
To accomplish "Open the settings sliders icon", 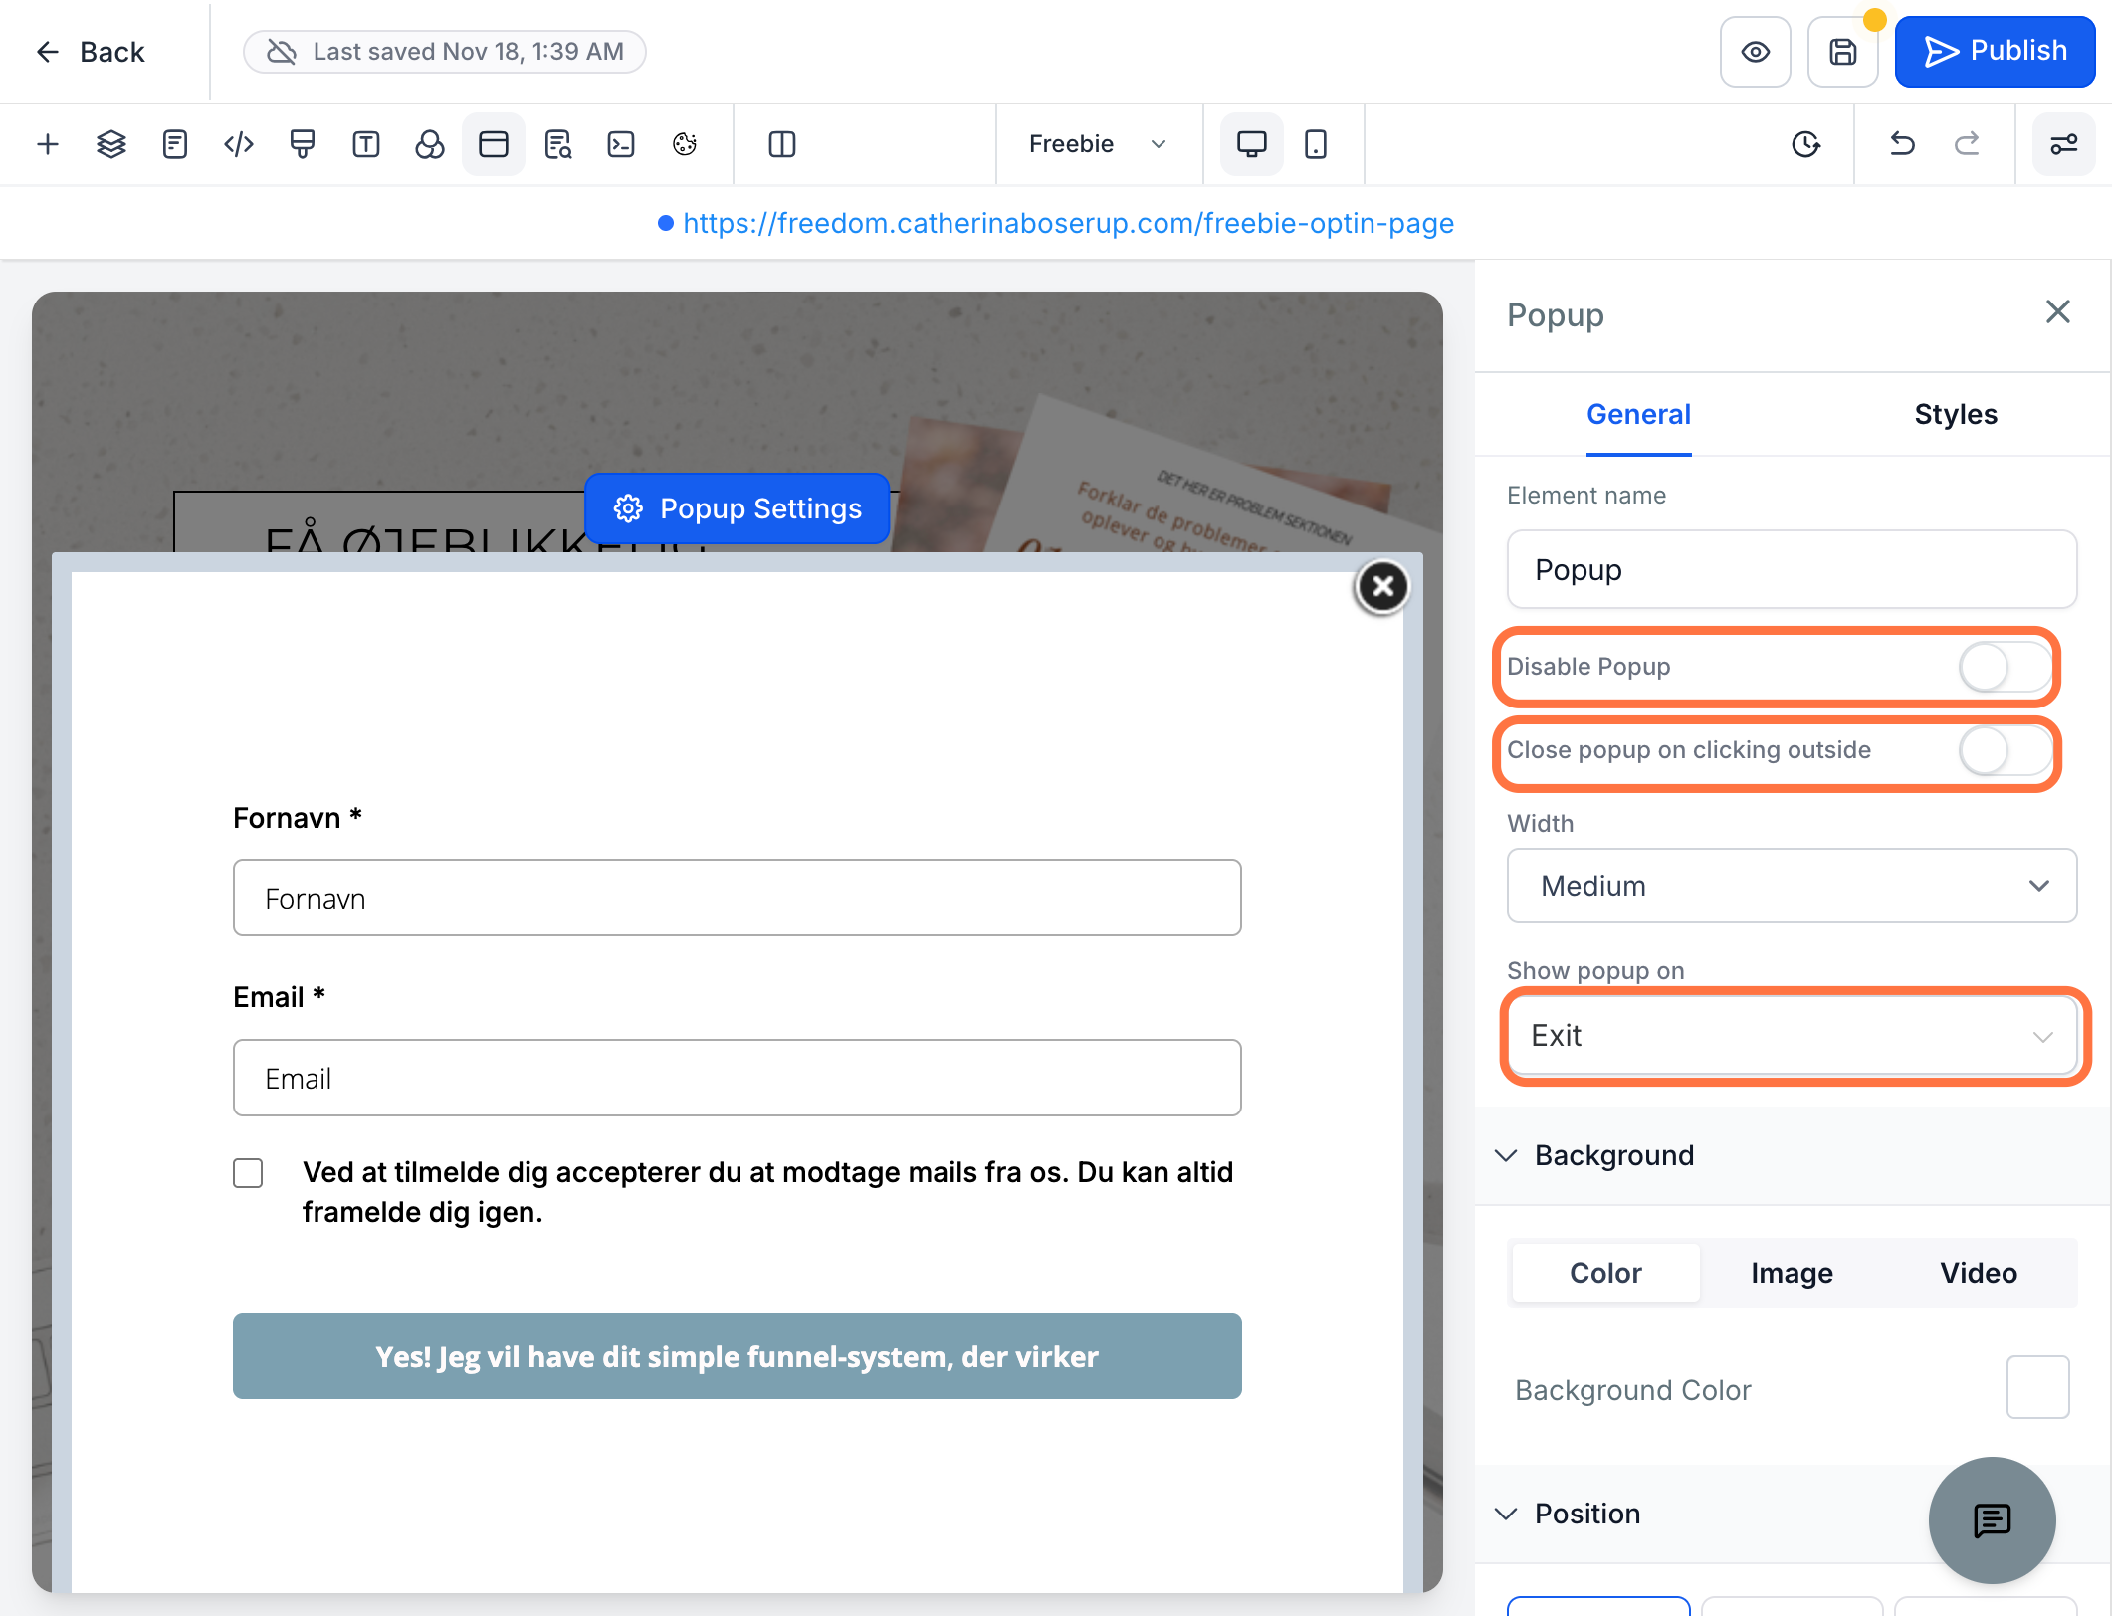I will (x=2063, y=144).
